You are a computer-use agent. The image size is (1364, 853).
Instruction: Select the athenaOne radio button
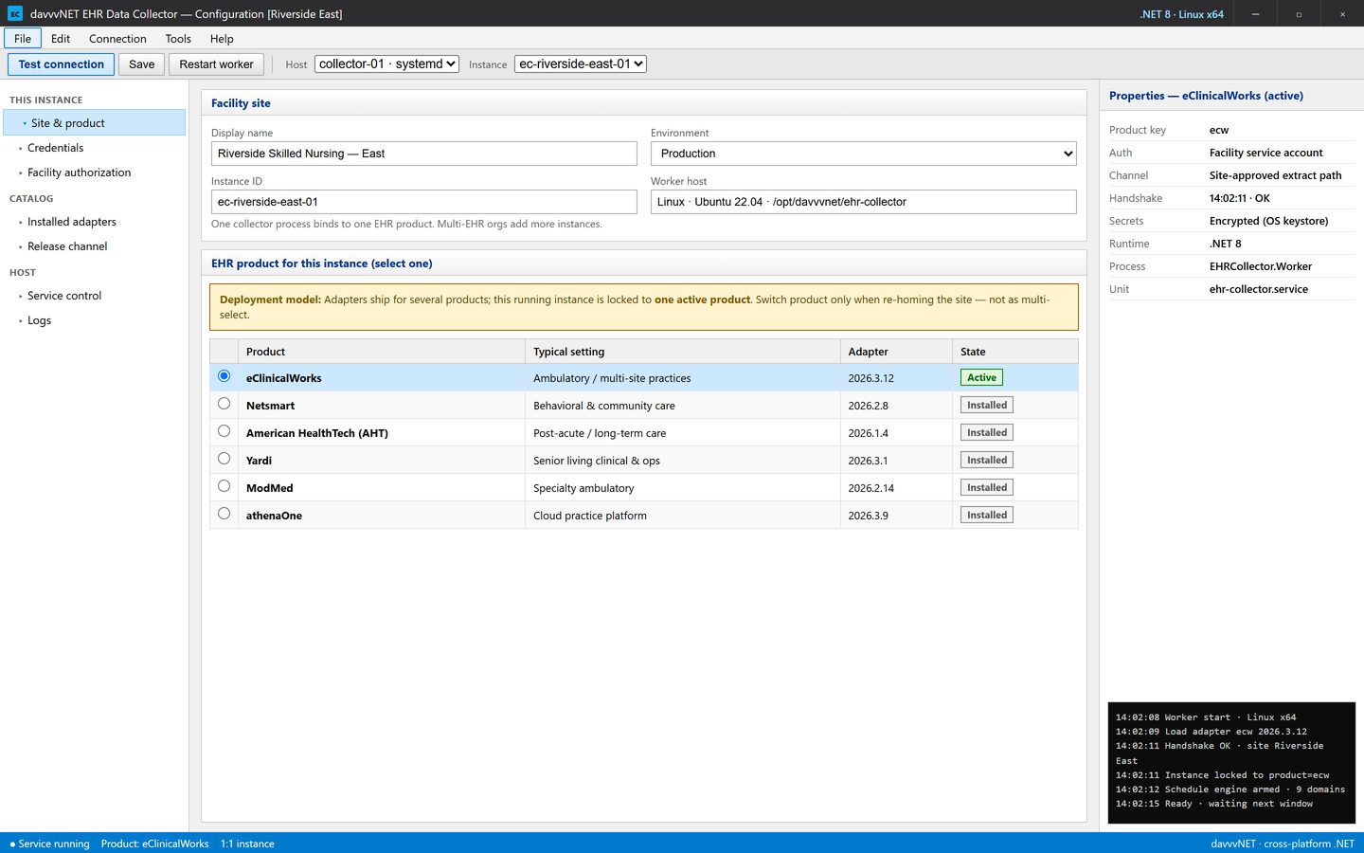pos(224,514)
